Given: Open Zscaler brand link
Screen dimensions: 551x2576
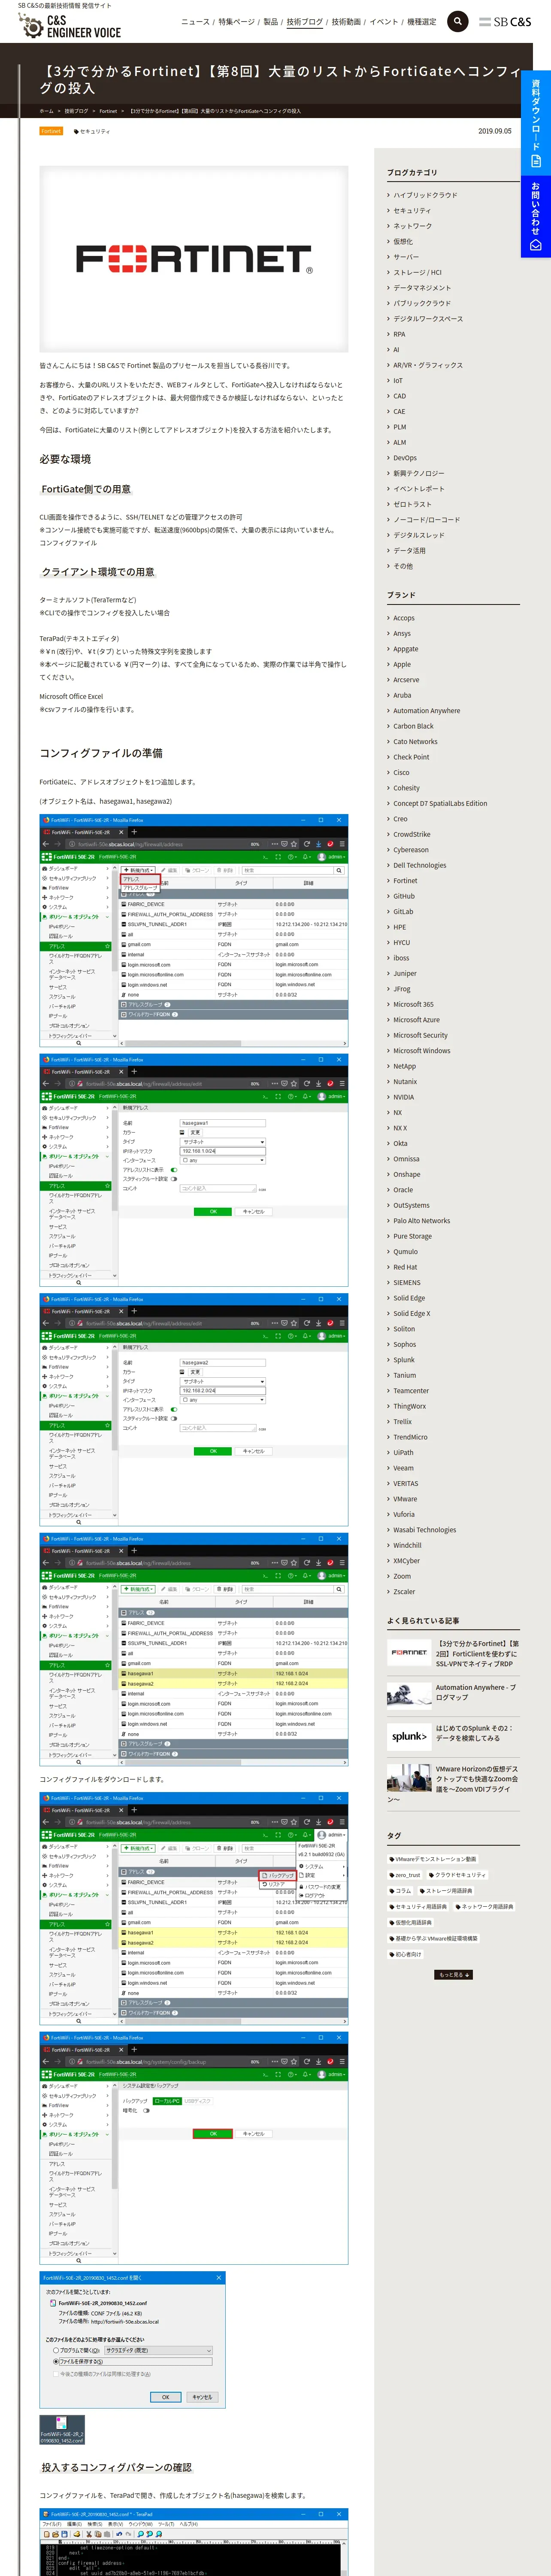Looking at the screenshot, I should point(404,1592).
